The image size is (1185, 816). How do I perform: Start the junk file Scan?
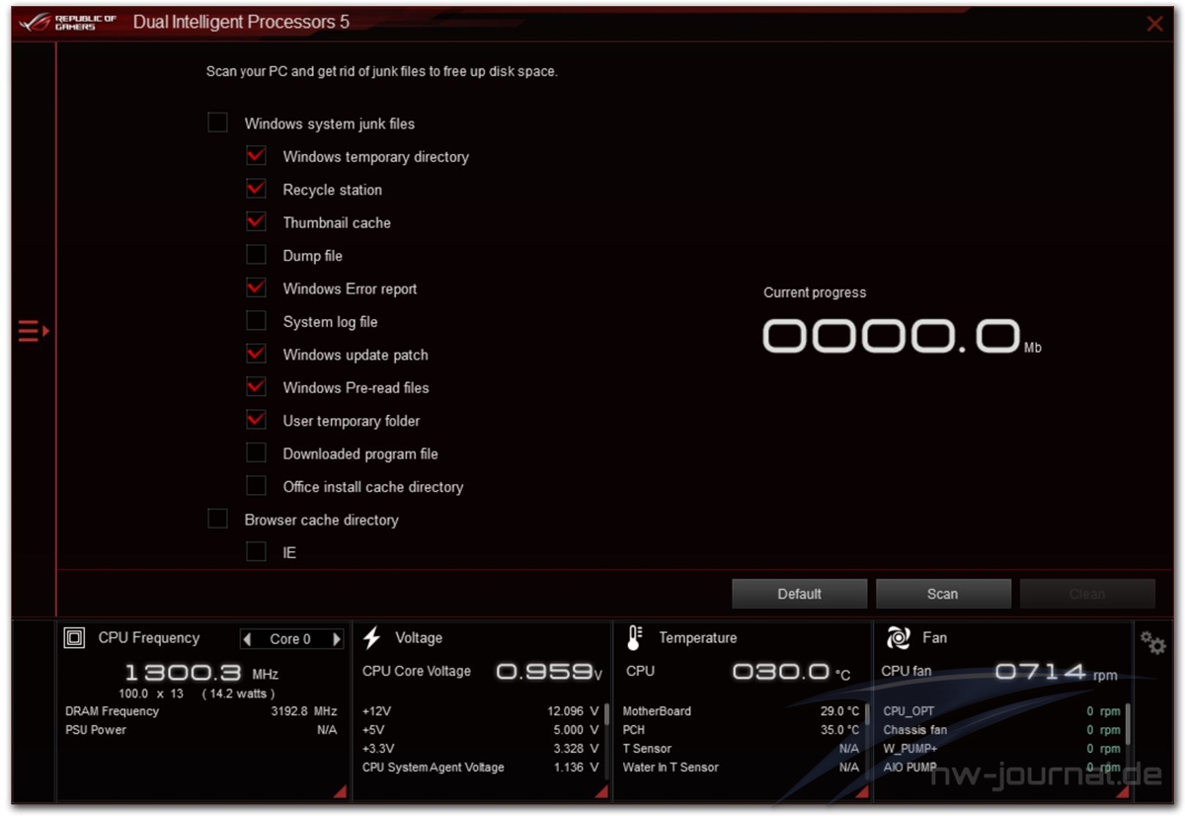[x=942, y=594]
